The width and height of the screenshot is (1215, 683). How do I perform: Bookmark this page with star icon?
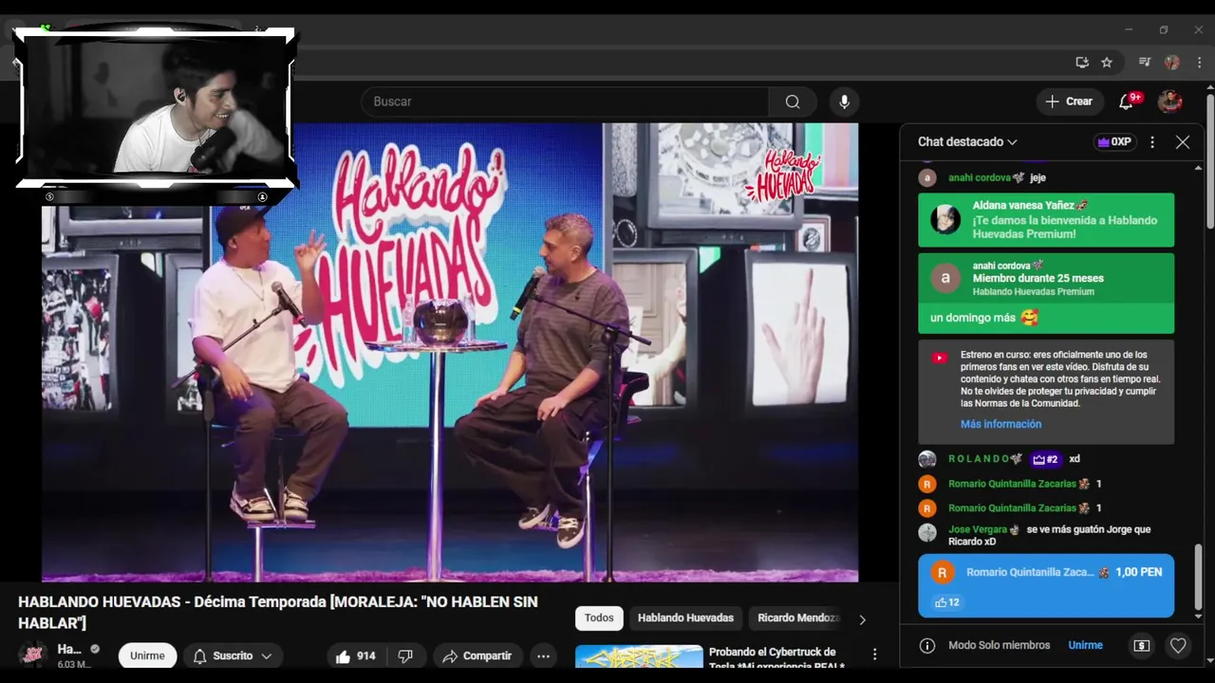1107,63
